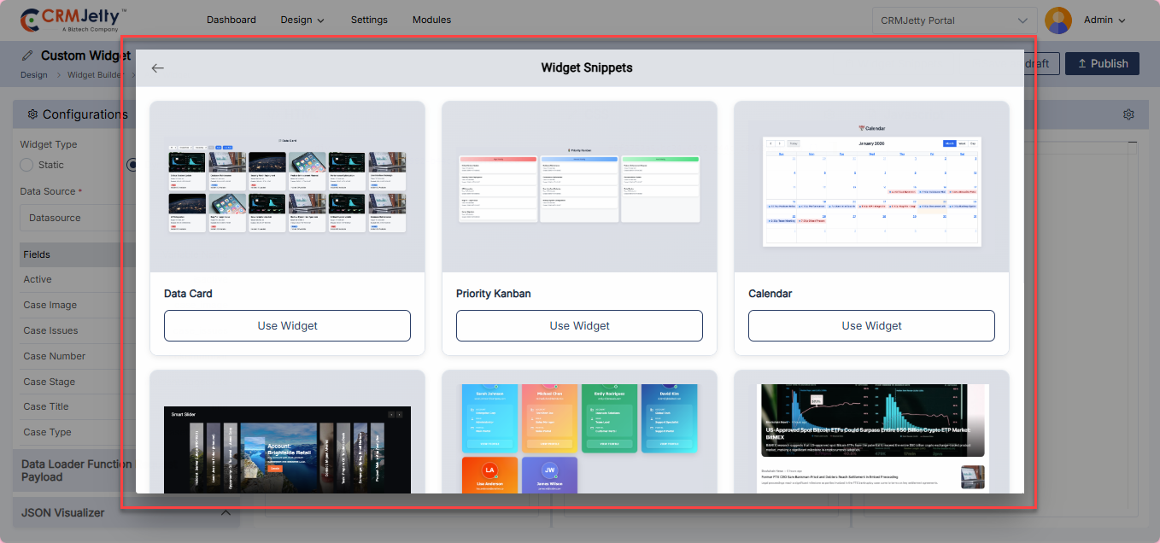Open the CRMJetty Portal dropdown
The image size is (1160, 543).
click(954, 20)
